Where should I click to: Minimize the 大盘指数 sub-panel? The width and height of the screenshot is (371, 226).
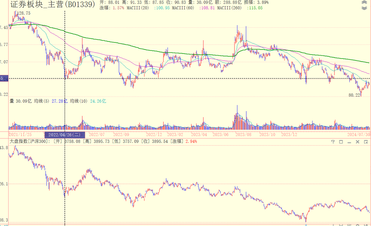coord(349,142)
